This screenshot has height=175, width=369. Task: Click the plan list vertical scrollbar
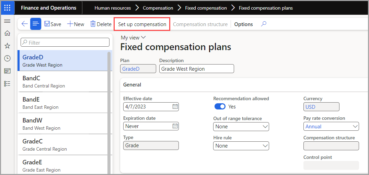tap(109, 113)
